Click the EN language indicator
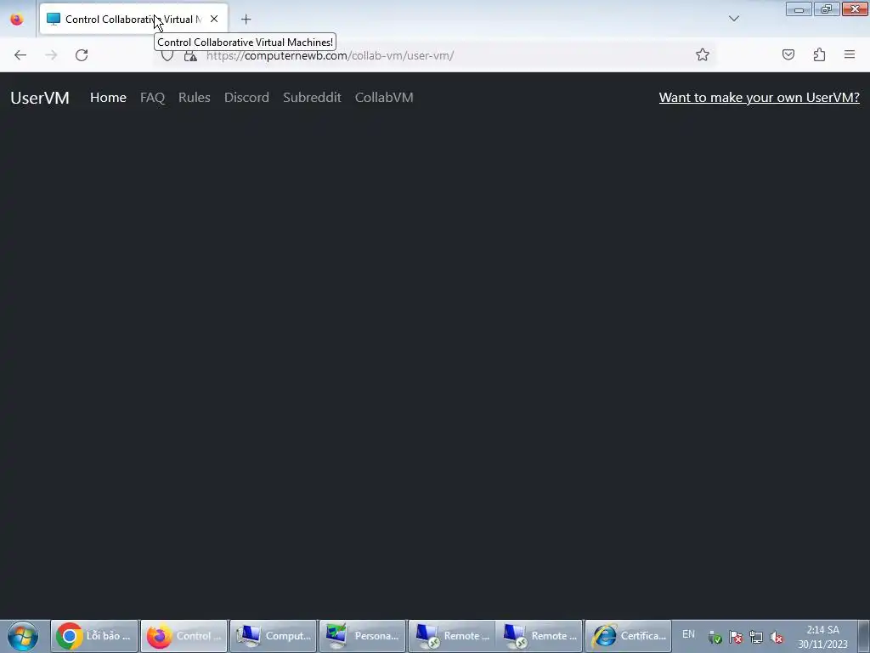Screen dimensions: 870x653 [688, 634]
